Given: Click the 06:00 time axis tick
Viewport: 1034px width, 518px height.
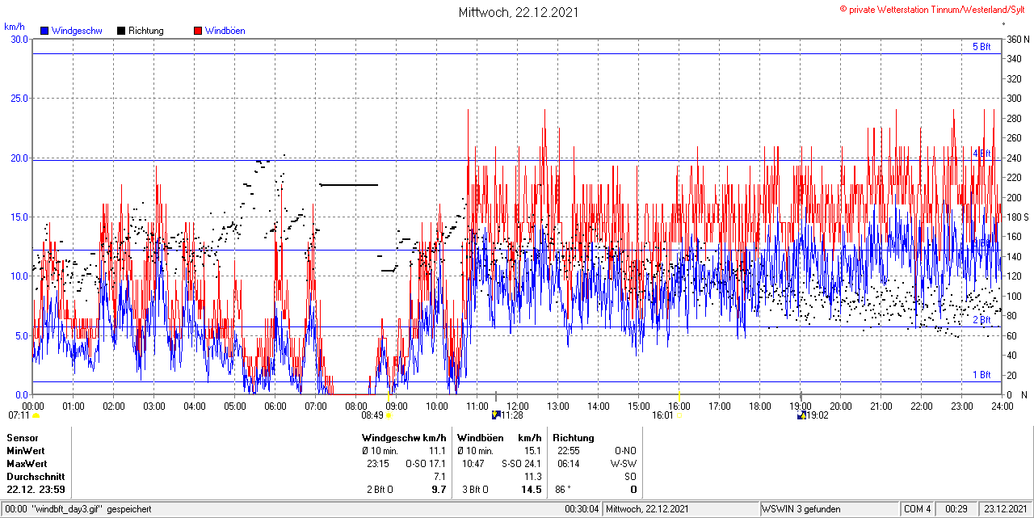Looking at the screenshot, I should tap(275, 406).
